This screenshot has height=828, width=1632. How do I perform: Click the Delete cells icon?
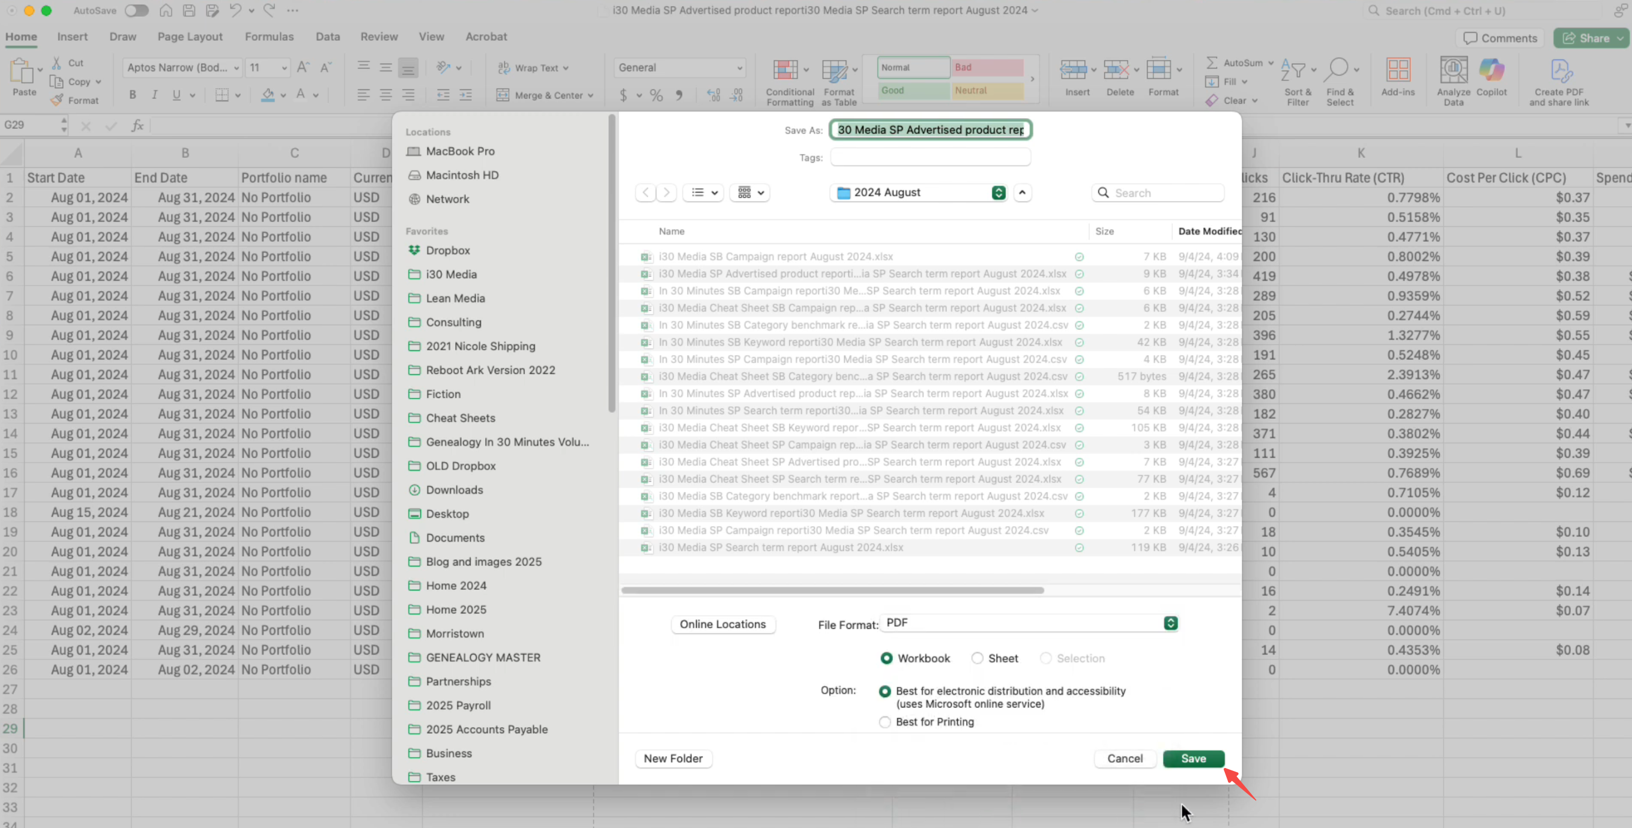click(x=1116, y=70)
